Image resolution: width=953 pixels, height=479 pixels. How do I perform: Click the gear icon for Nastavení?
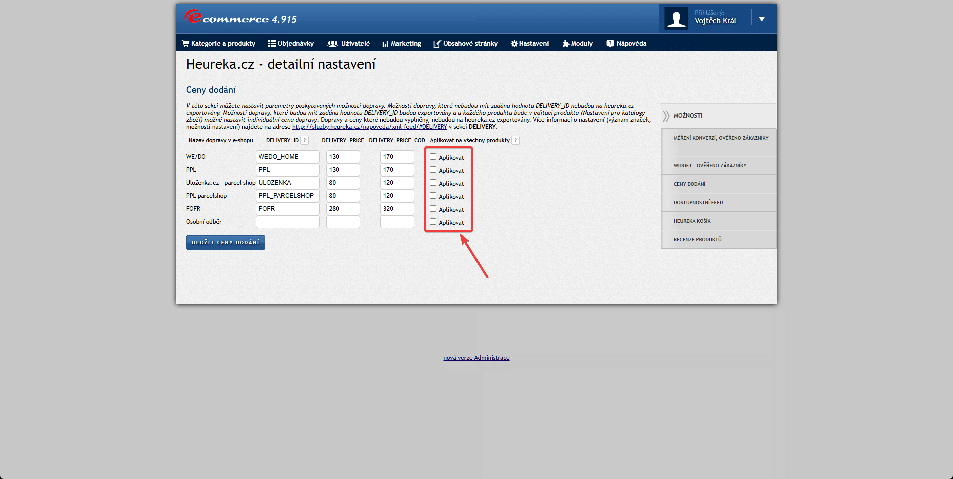514,44
